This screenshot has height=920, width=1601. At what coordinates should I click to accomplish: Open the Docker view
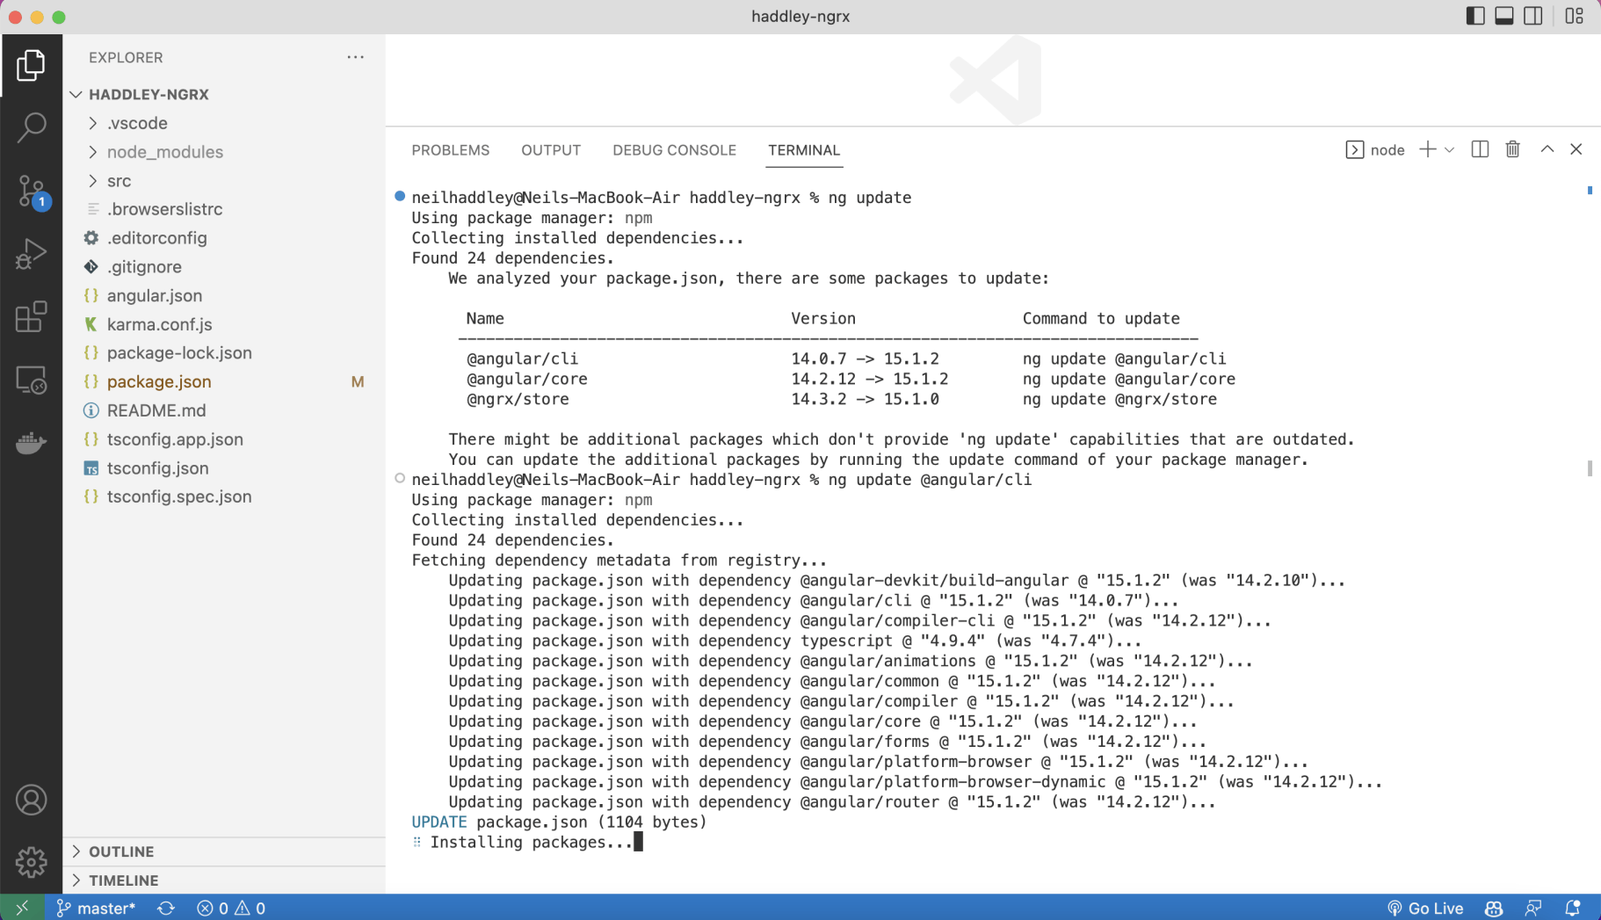[31, 443]
